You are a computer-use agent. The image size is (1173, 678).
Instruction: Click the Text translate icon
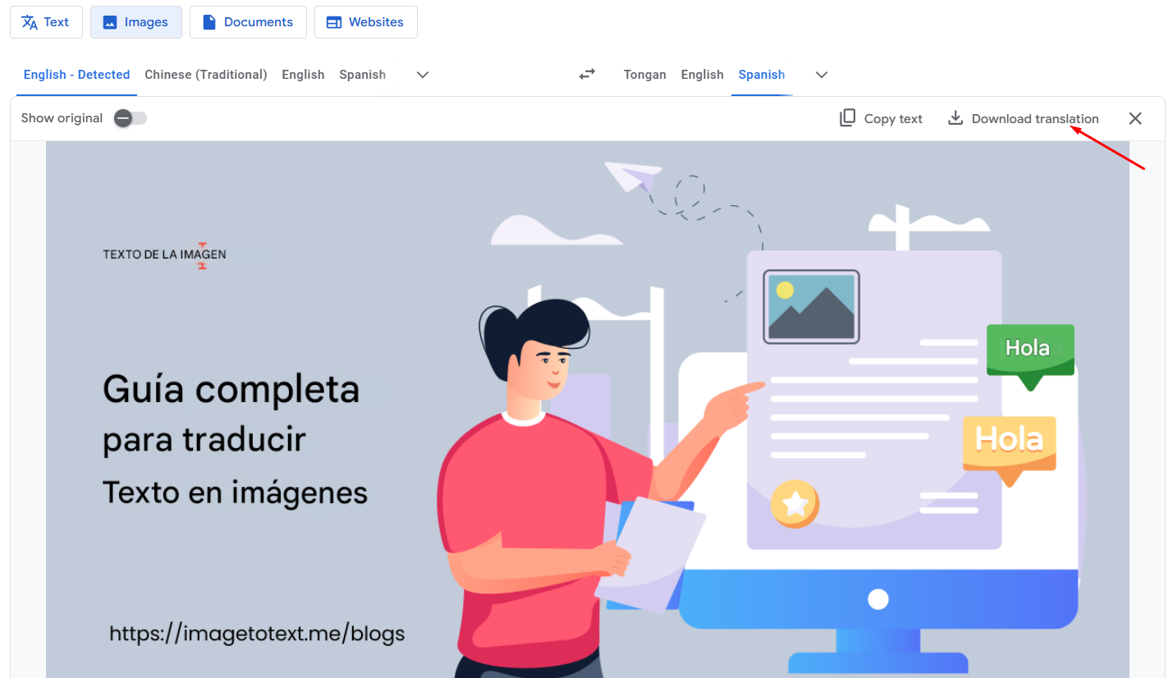[30, 22]
